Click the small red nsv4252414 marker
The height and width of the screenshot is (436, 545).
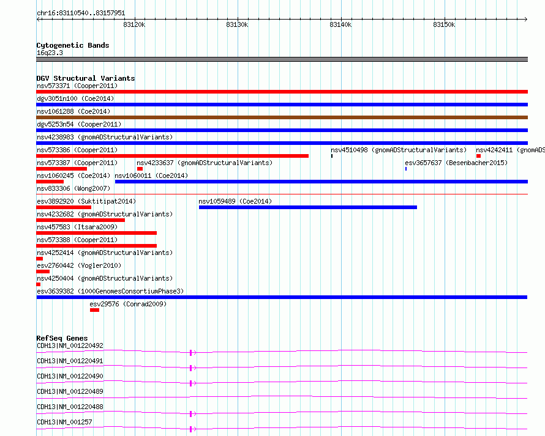click(40, 259)
